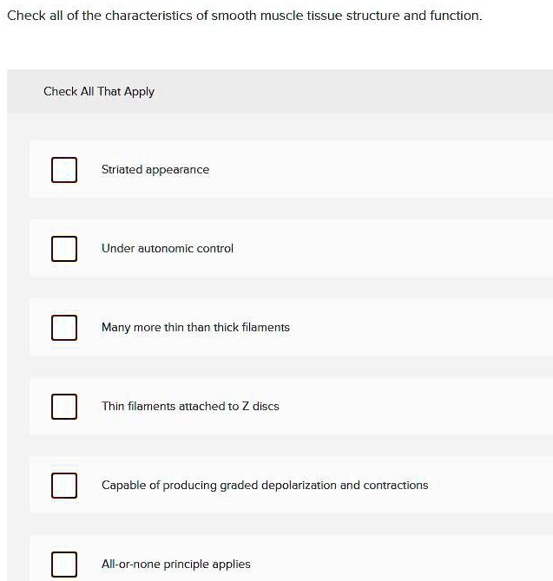Click 'Many more thin than thick filaments' text
Viewport: 553px width, 581px height.
click(x=195, y=328)
